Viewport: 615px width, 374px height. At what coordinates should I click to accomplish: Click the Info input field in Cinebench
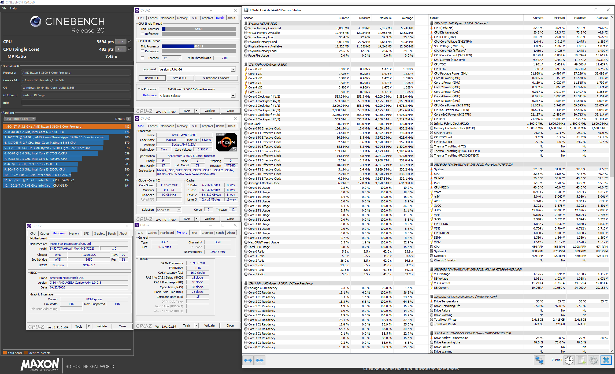point(76,103)
